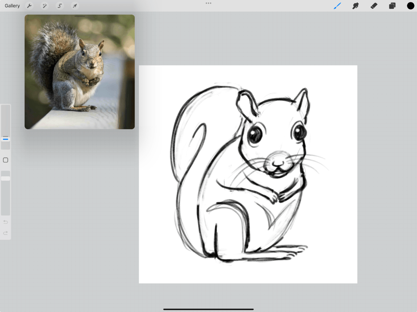The image size is (417, 312).
Task: Select the Brush tool
Action: [x=337, y=6]
